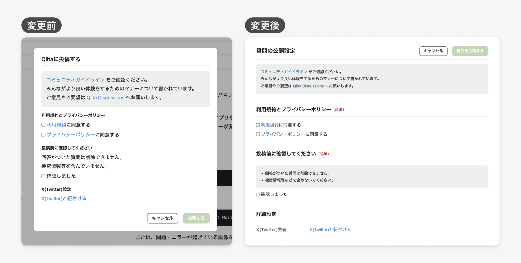Open プライバシーポリシー link in 変更後 screen

(283, 134)
